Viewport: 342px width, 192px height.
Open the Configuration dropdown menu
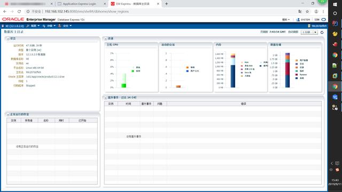pyautogui.click(x=35, y=26)
